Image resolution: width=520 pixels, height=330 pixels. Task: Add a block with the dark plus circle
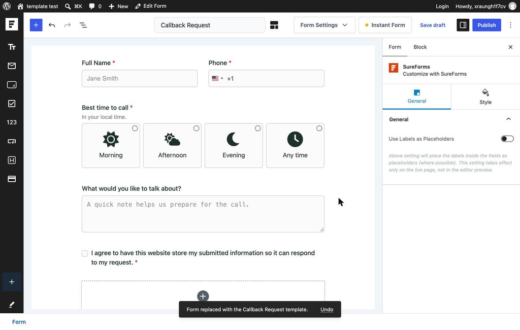[203, 296]
